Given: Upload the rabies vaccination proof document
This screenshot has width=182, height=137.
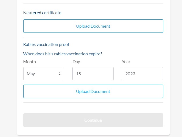Looking at the screenshot, I should coord(93,91).
